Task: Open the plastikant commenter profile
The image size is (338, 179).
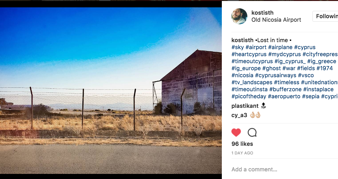Action: coord(245,106)
